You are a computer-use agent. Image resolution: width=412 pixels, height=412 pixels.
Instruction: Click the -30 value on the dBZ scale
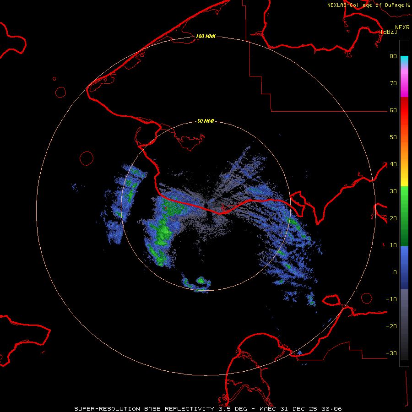391,353
